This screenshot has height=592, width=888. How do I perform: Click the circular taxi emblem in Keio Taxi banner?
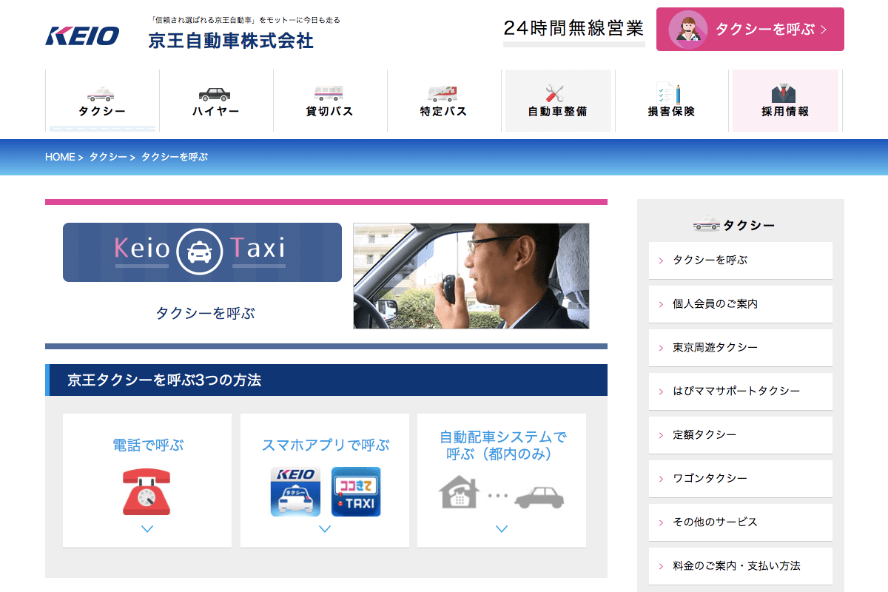coord(199,252)
